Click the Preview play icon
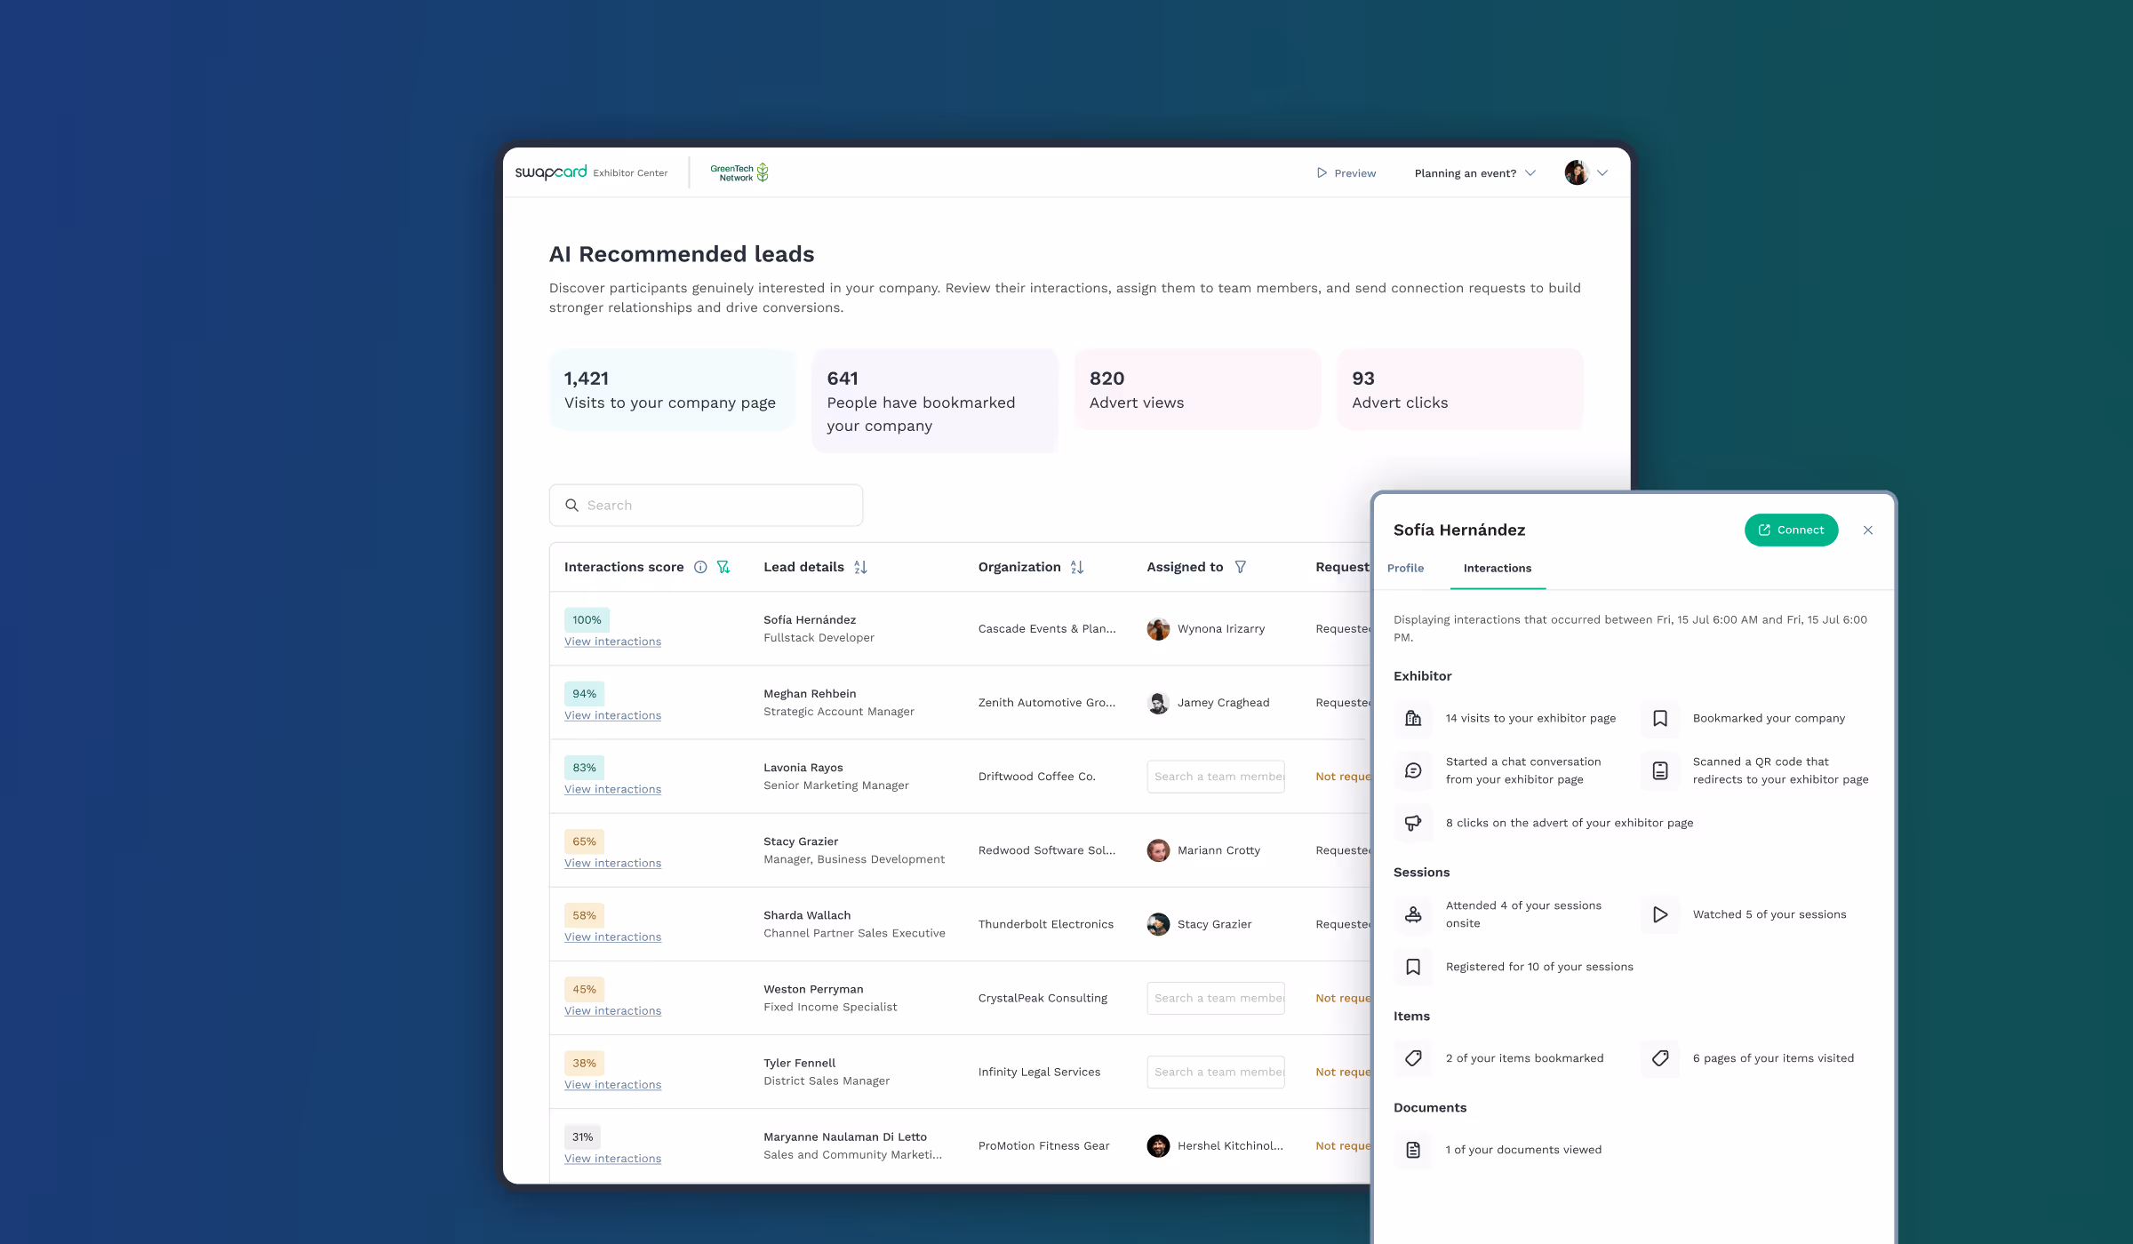2133x1244 pixels. pos(1322,173)
